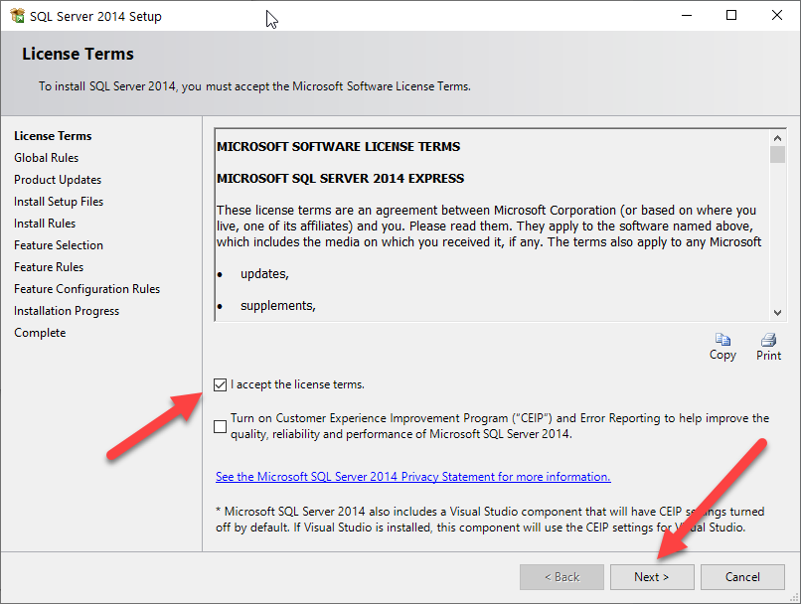Click 'I accept the license terms.' label text
The width and height of the screenshot is (801, 604).
click(x=297, y=384)
